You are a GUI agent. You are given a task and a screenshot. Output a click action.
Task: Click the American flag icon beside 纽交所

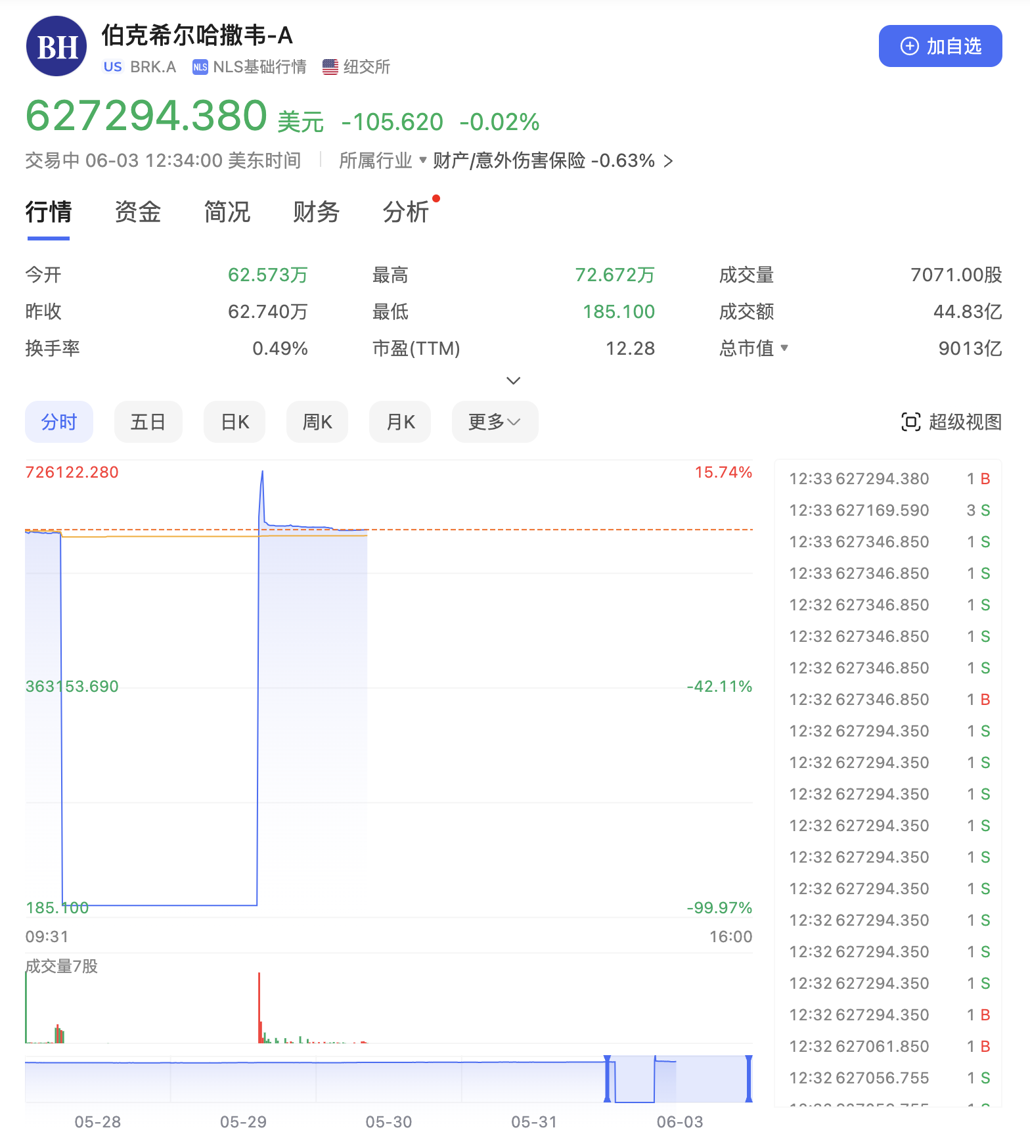click(x=330, y=67)
